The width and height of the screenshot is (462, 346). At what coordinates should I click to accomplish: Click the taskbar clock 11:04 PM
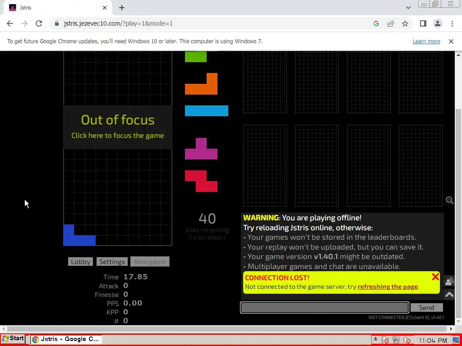(x=433, y=341)
